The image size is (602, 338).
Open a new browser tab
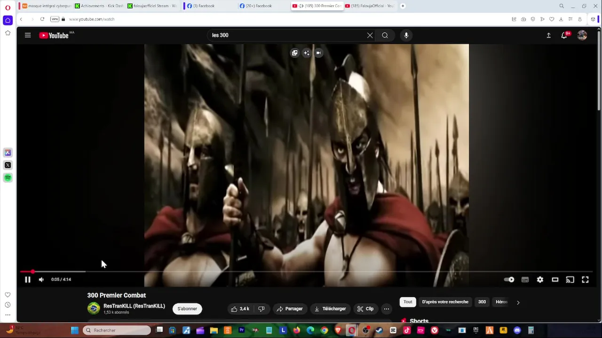[x=403, y=6]
